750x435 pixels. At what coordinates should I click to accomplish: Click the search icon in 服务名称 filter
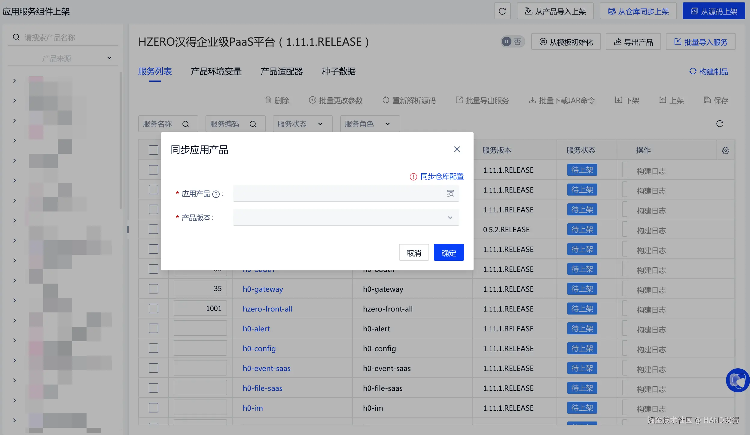(x=186, y=124)
